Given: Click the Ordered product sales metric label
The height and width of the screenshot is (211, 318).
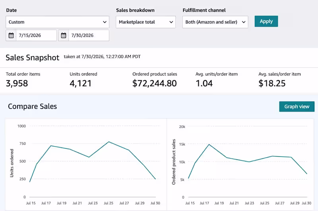Looking at the screenshot, I should 155,74.
